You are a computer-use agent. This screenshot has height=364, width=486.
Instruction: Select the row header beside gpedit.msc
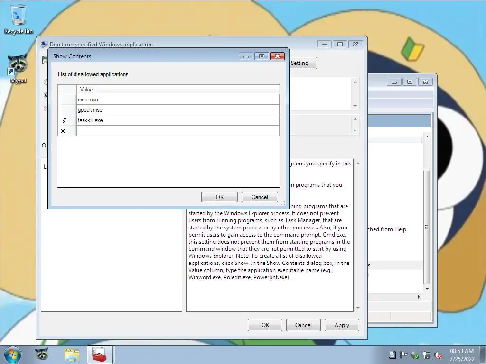click(x=67, y=110)
